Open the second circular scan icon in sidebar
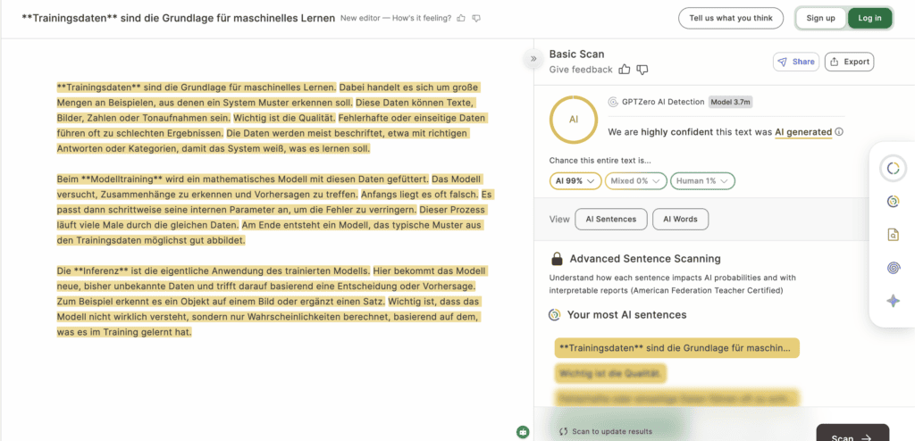This screenshot has width=915, height=441. click(x=893, y=201)
